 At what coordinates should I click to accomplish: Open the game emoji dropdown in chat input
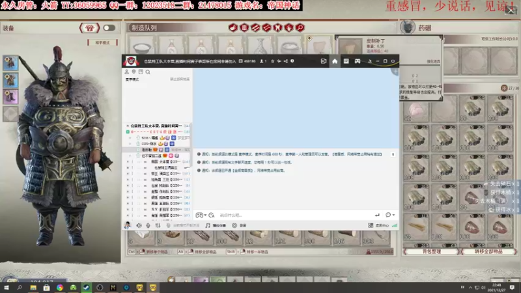(201, 216)
